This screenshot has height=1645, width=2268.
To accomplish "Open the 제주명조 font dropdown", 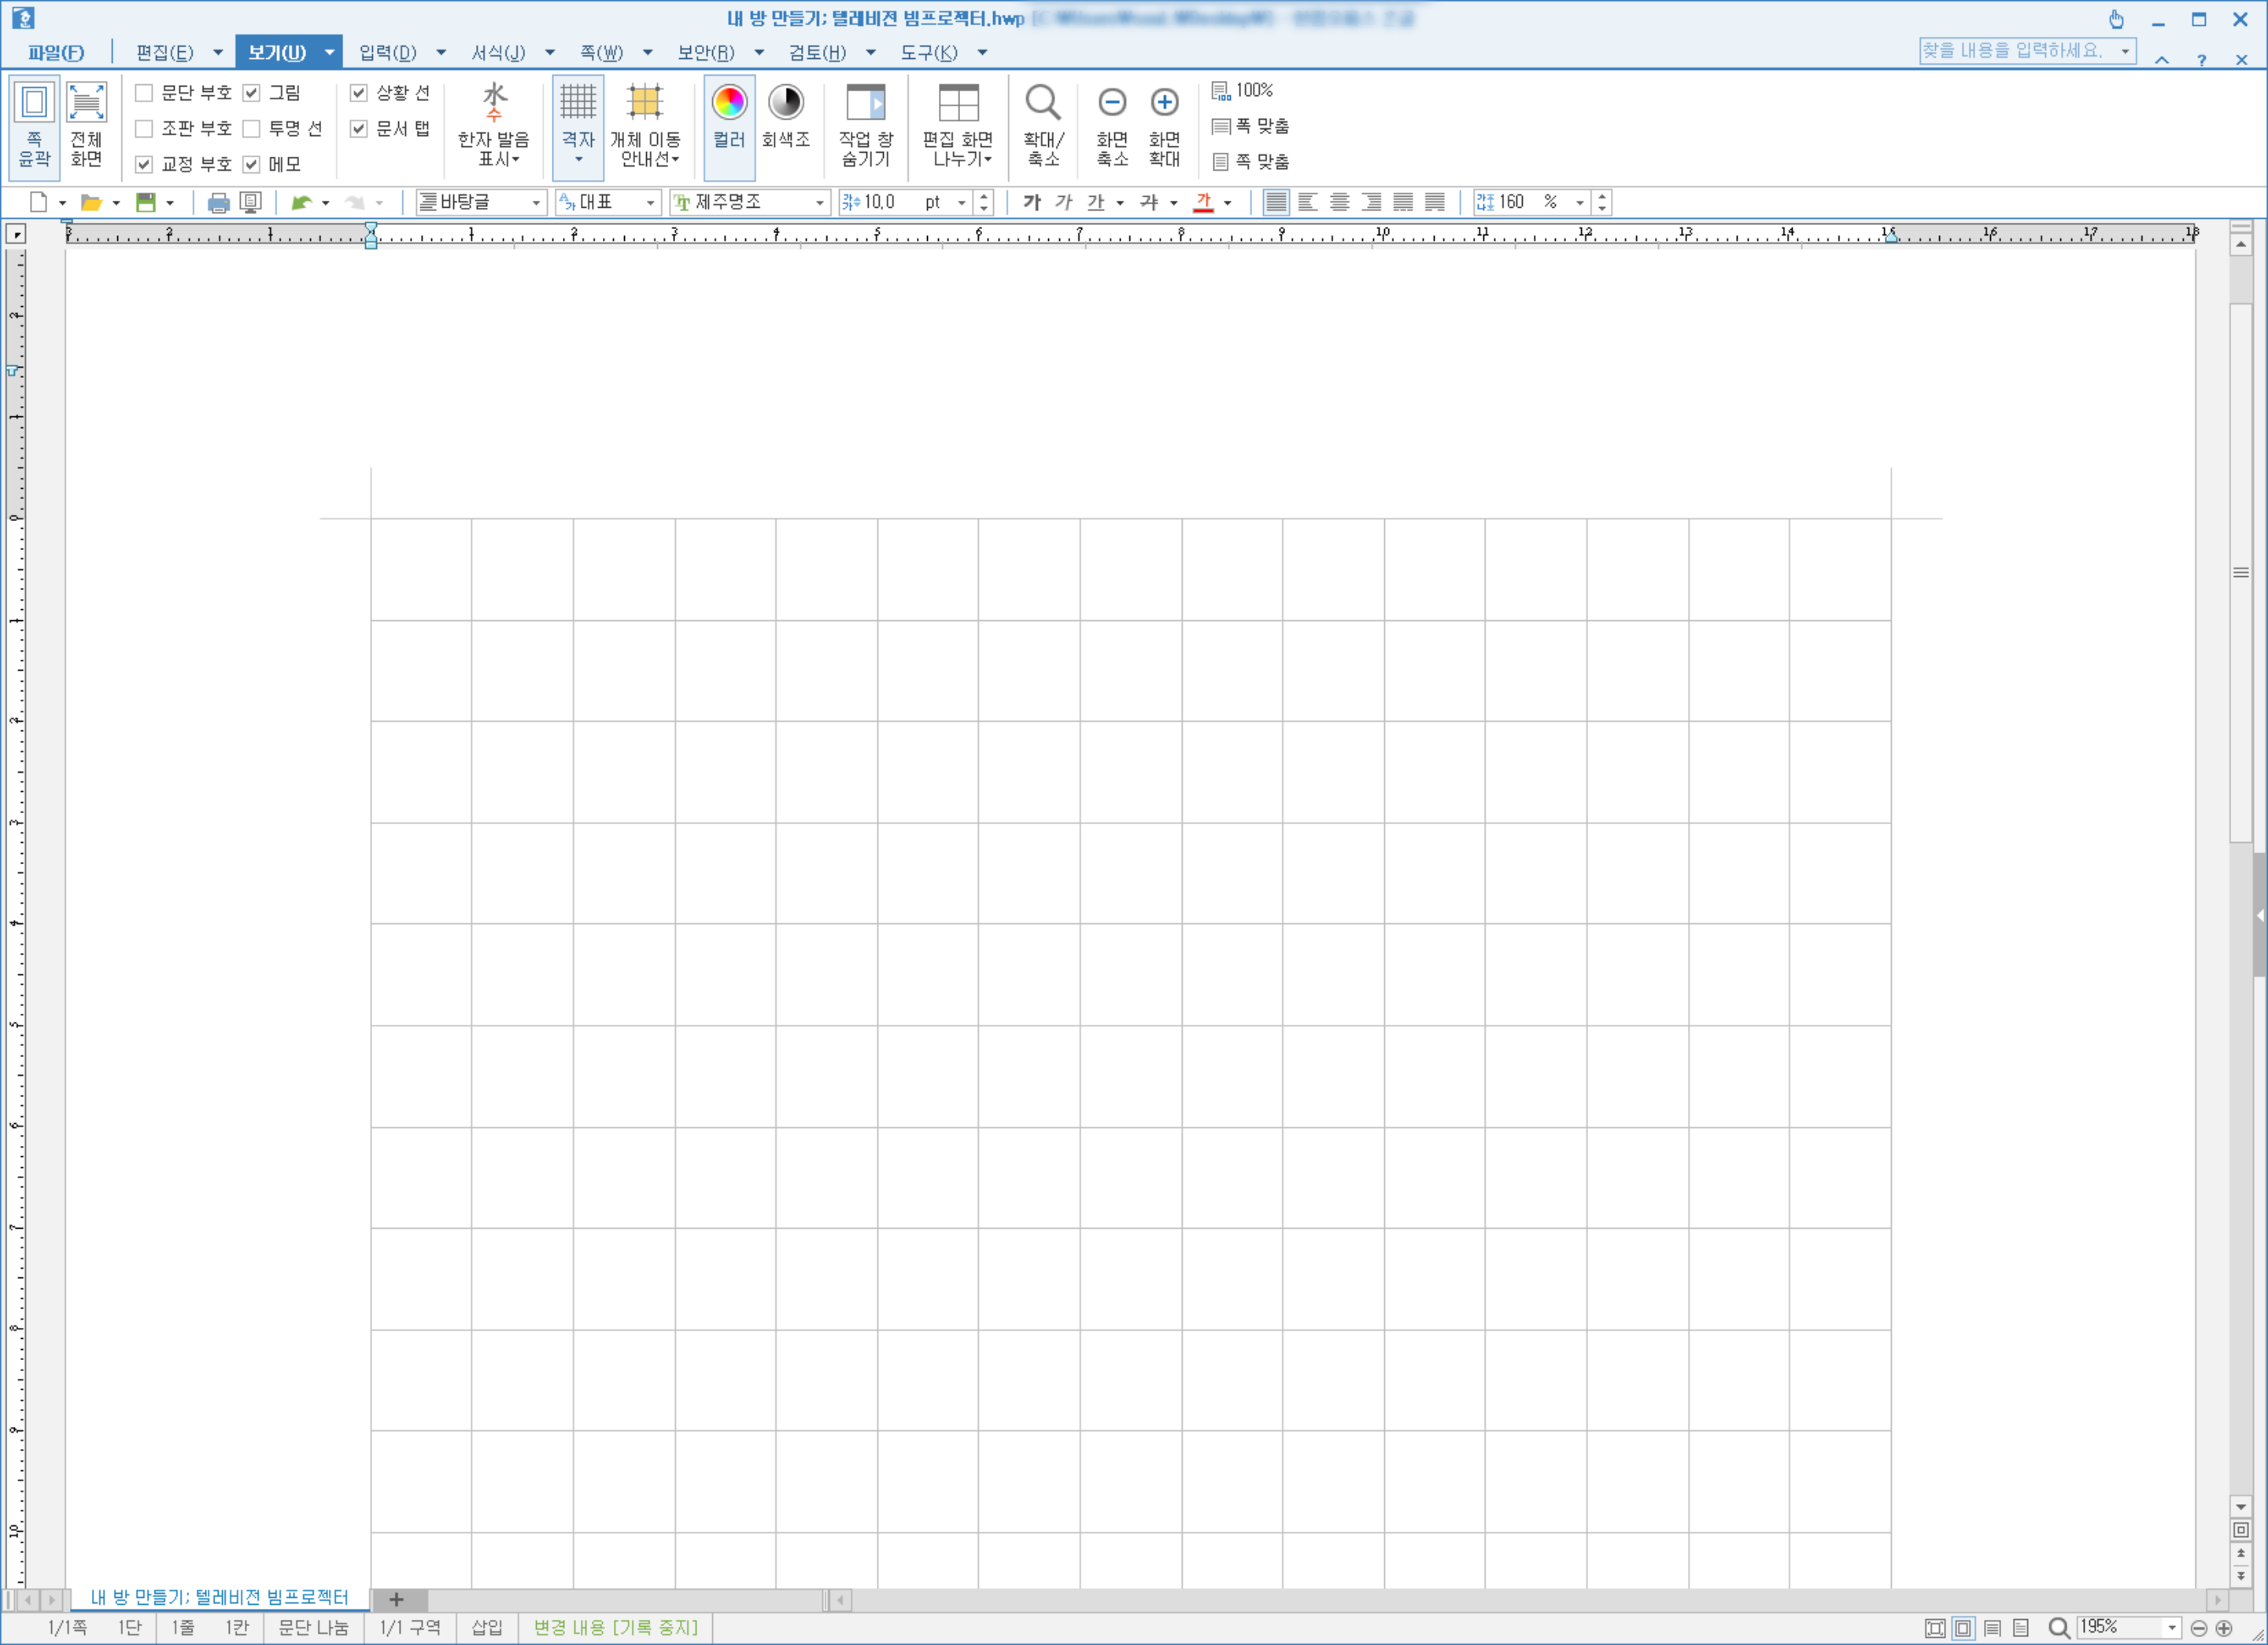I will tap(819, 203).
